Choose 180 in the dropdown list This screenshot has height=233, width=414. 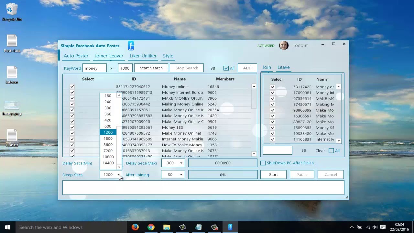tap(108, 96)
